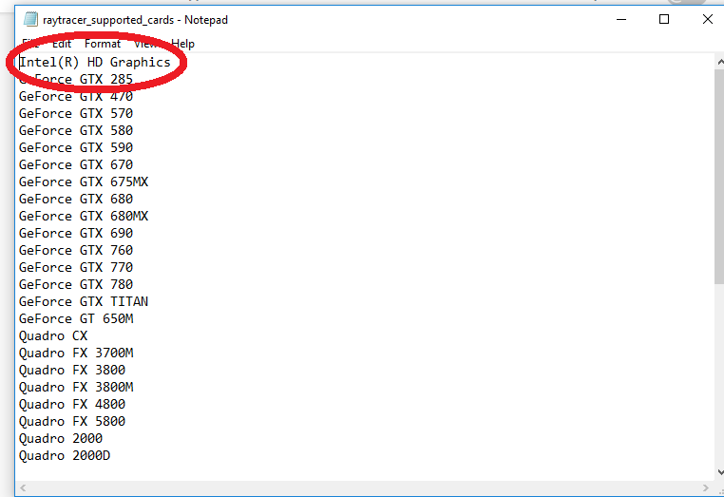Screen dimensions: 724x497
Task: Click the line 'Quadro FX 4800'
Action: (x=72, y=404)
